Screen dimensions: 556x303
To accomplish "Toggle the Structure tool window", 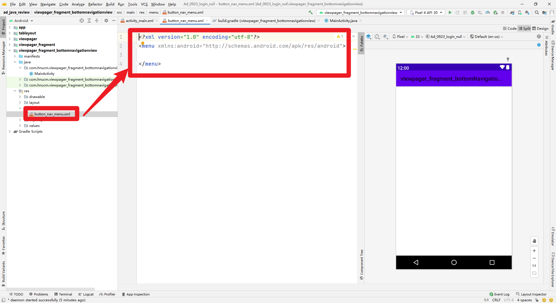I will click(3, 221).
